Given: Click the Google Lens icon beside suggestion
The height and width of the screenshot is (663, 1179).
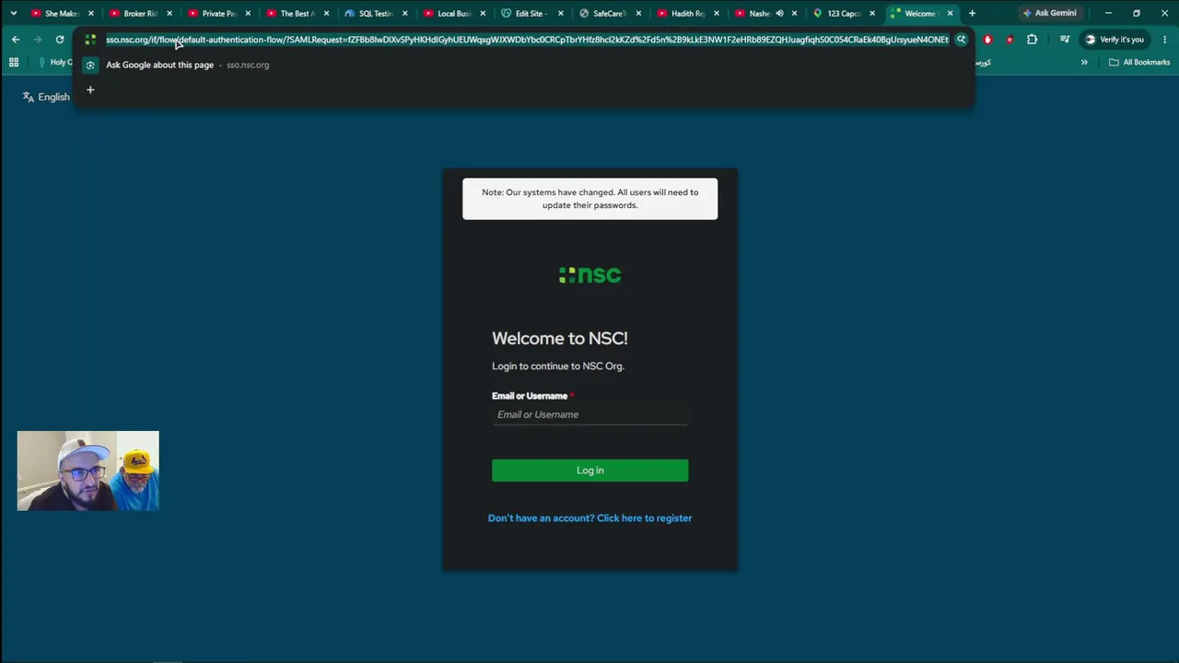Looking at the screenshot, I should coord(90,65).
